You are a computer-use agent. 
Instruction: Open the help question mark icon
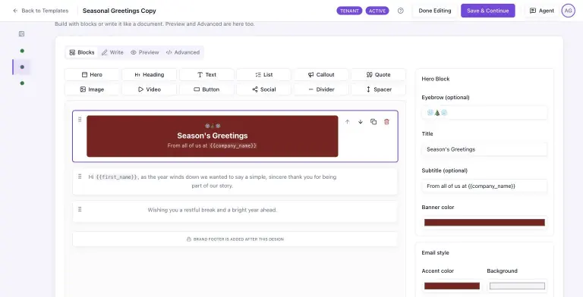401,11
